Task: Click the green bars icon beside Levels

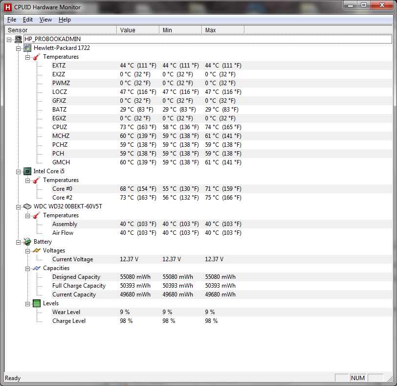Action: [x=37, y=303]
